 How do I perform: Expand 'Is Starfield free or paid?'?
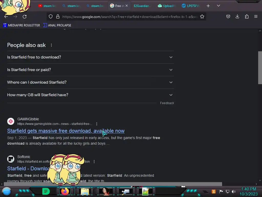[x=90, y=70]
